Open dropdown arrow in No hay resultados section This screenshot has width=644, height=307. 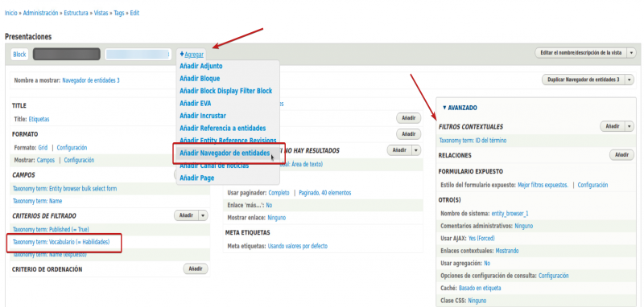pos(416,150)
